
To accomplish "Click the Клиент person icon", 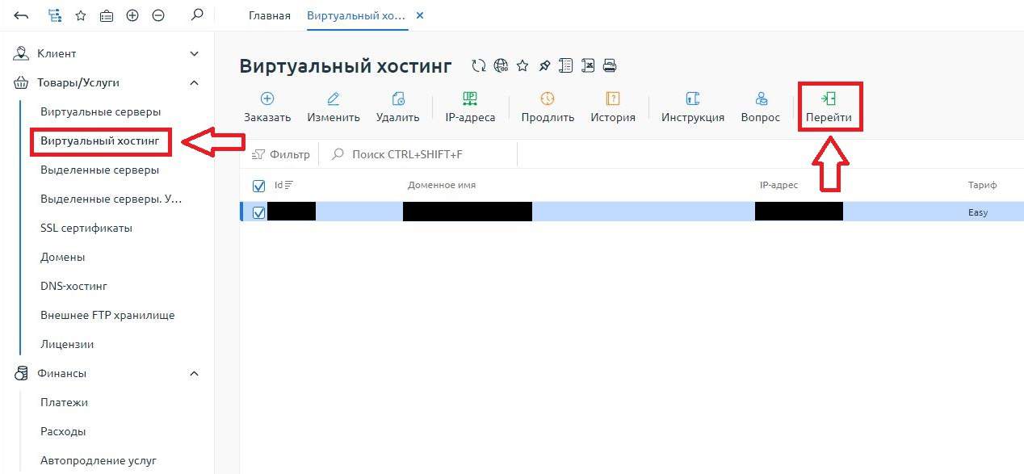I will point(22,53).
